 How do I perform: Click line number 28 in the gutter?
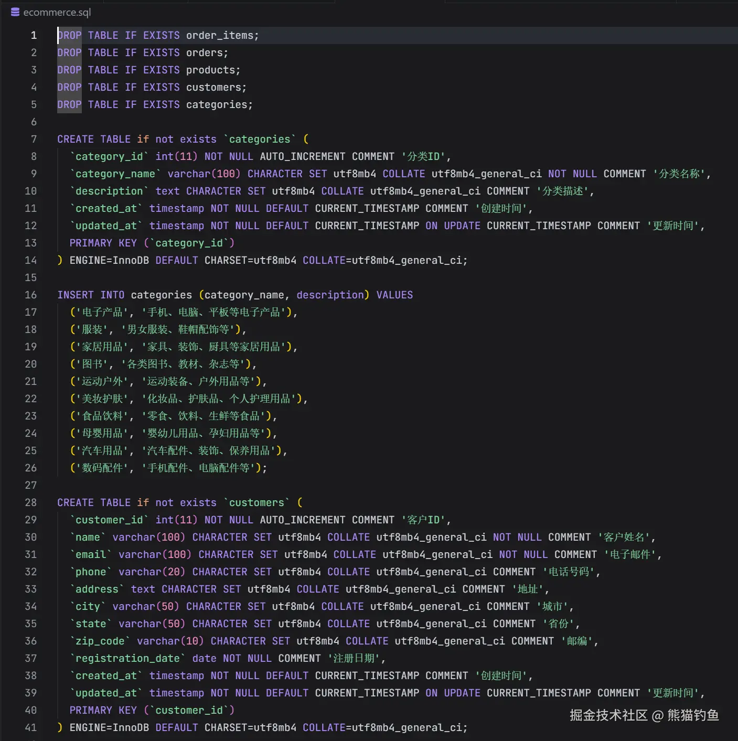click(31, 502)
